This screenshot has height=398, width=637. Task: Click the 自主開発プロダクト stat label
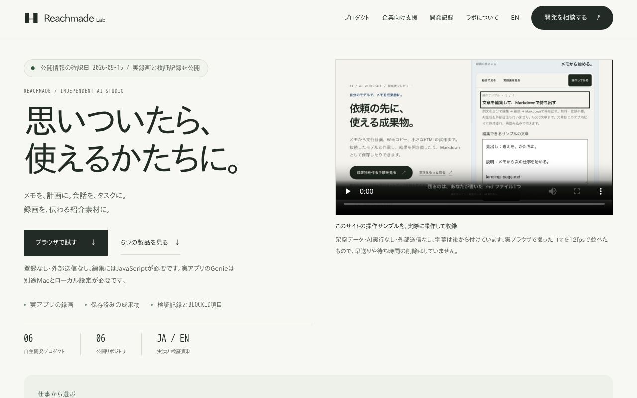pos(44,351)
